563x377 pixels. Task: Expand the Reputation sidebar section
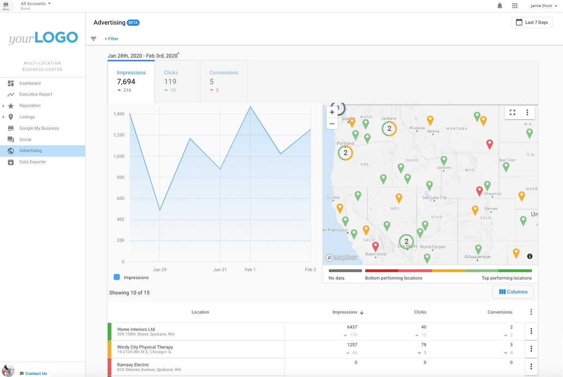point(4,106)
